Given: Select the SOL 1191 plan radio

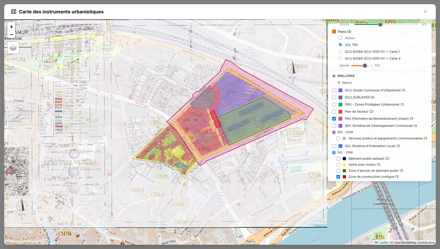Looking at the screenshot, I should pos(340,45).
